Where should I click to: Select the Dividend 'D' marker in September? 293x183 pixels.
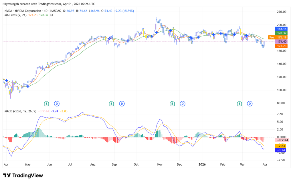coord(122,103)
